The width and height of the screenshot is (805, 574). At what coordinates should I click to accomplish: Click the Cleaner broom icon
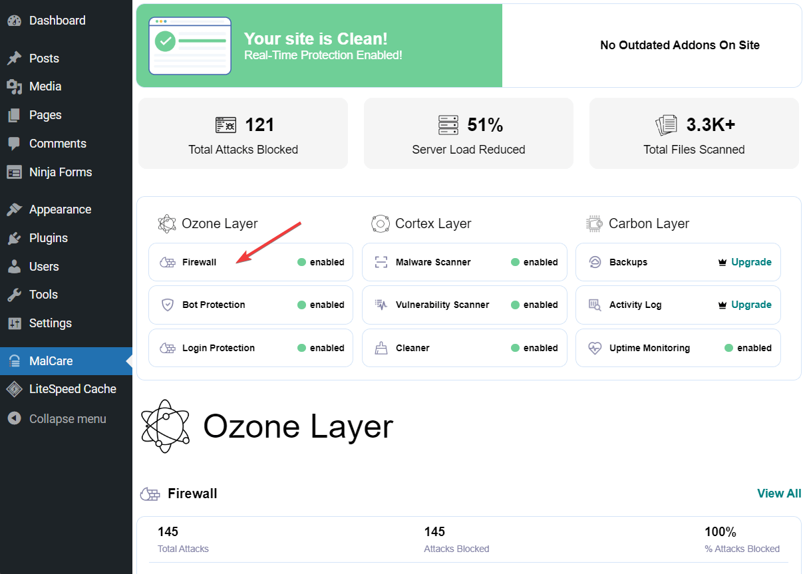[381, 348]
